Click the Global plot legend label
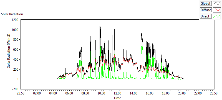This screenshot has height=100, width=222. coord(206,4)
